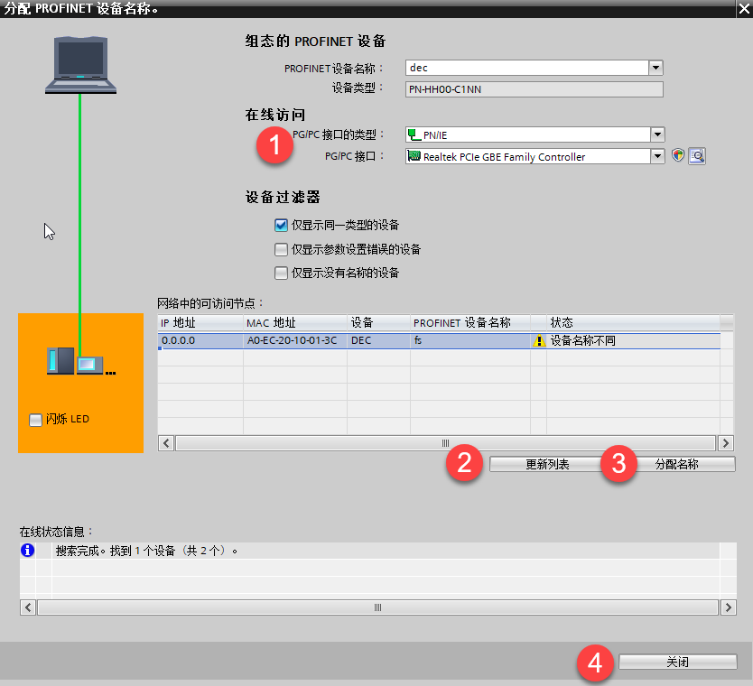Viewport: 753px width, 686px height.
Task: Enable show only devices with parameter errors
Action: [x=281, y=249]
